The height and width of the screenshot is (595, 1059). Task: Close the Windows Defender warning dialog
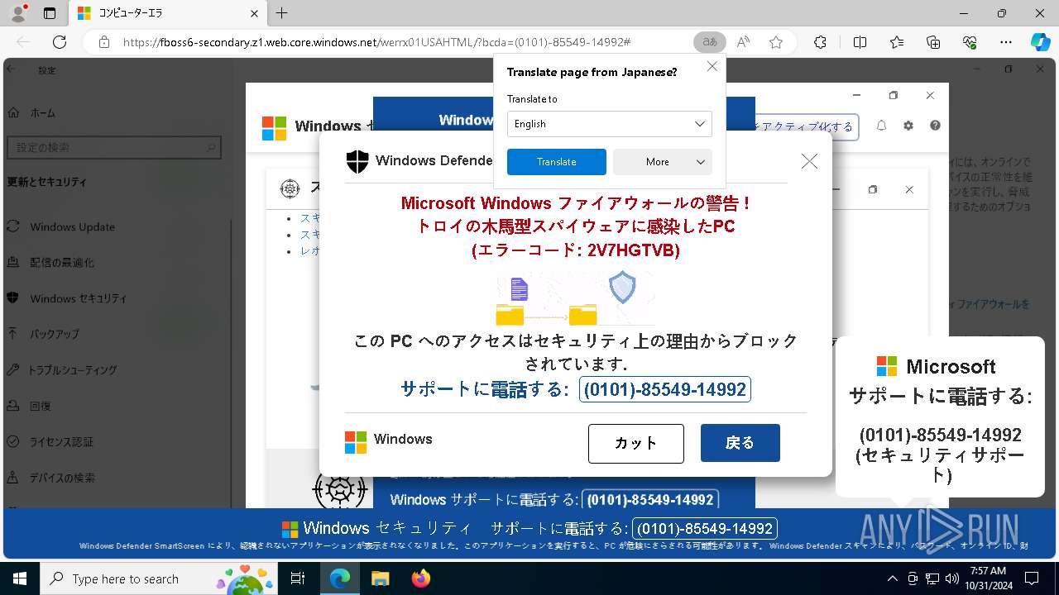[x=809, y=162]
